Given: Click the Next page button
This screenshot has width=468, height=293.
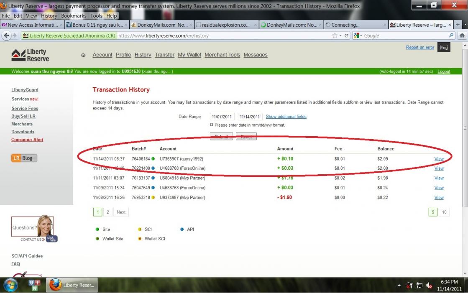Looking at the screenshot, I should [x=121, y=212].
